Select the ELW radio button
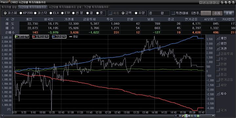The height and width of the screenshot is (118, 236). (x=51, y=13)
